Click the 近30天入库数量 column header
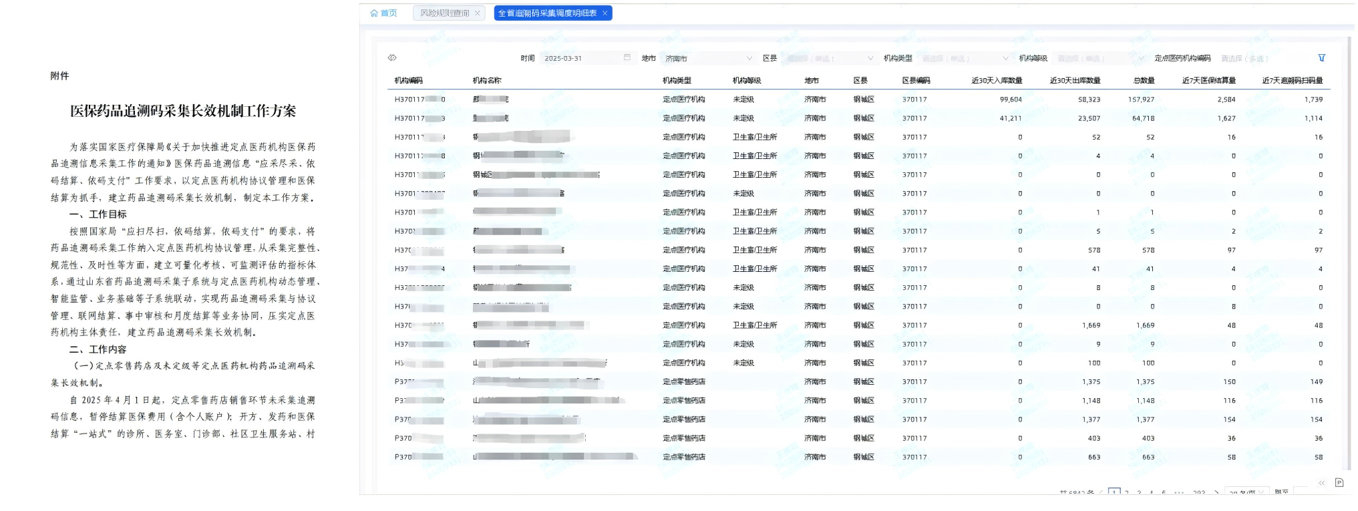This screenshot has width=1358, height=511. click(997, 80)
